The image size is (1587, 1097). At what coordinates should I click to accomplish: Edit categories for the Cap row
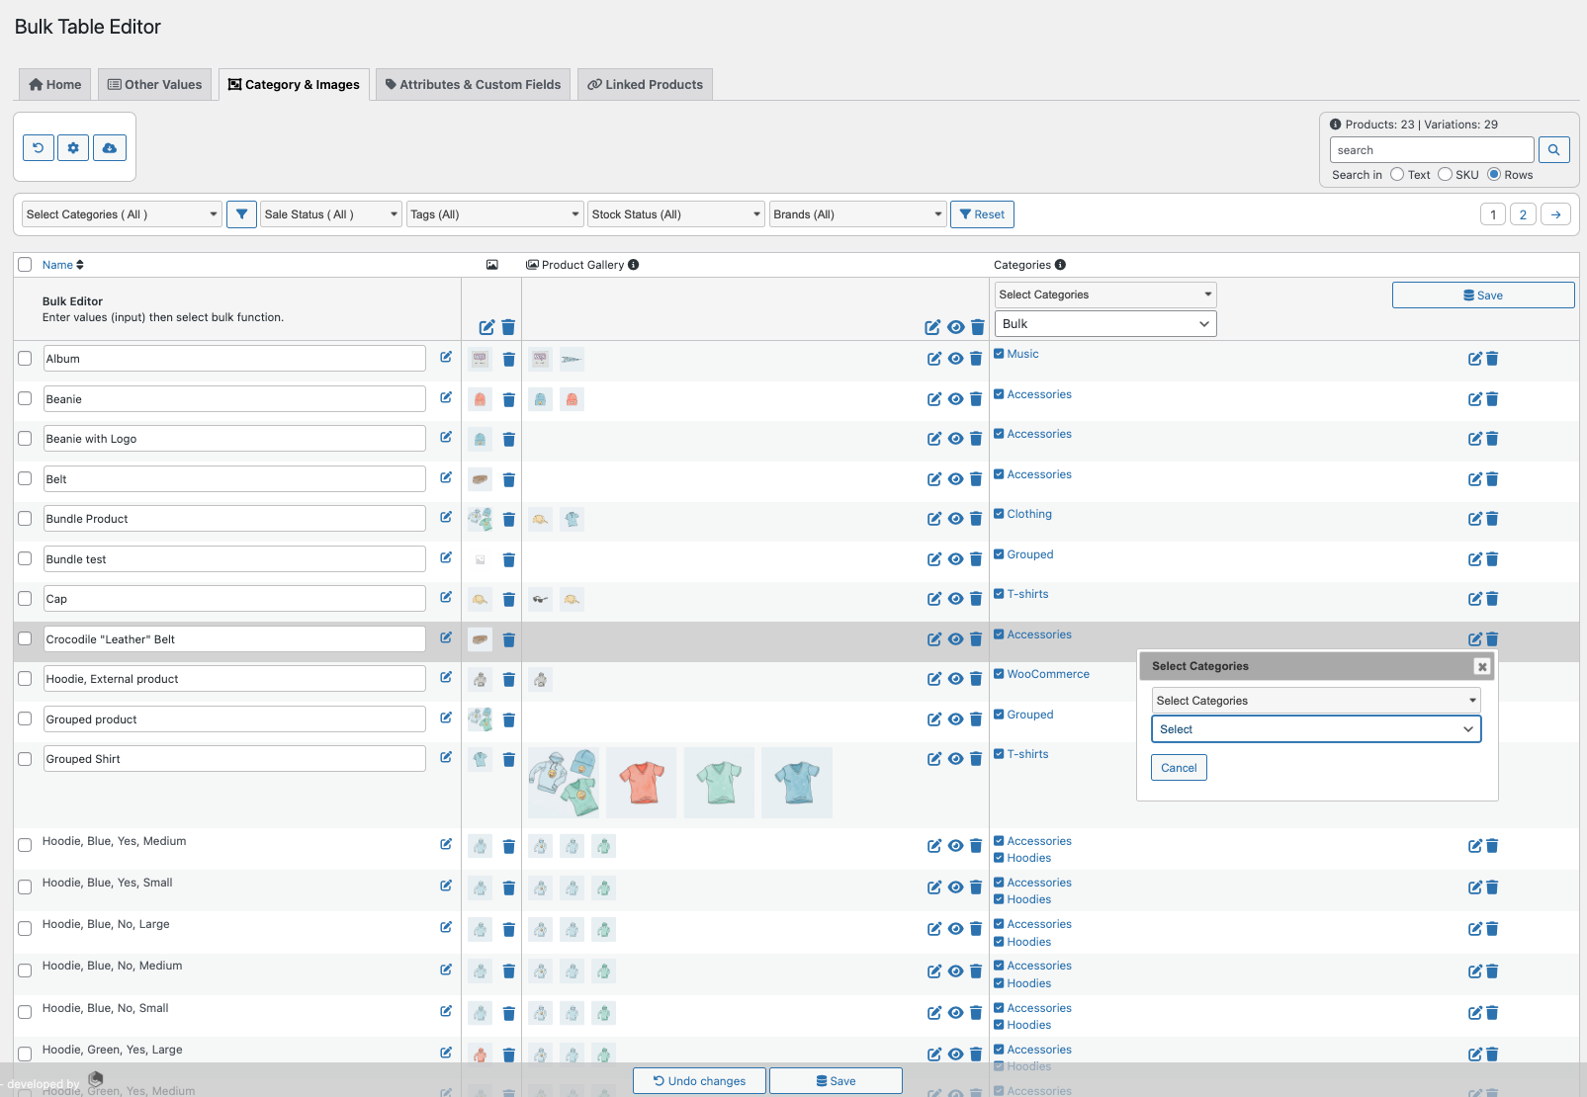coord(1474,598)
